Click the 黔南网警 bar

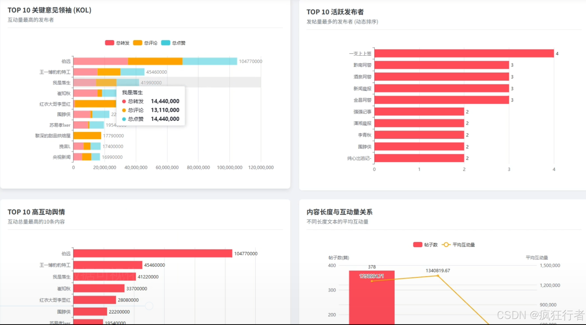(x=441, y=65)
